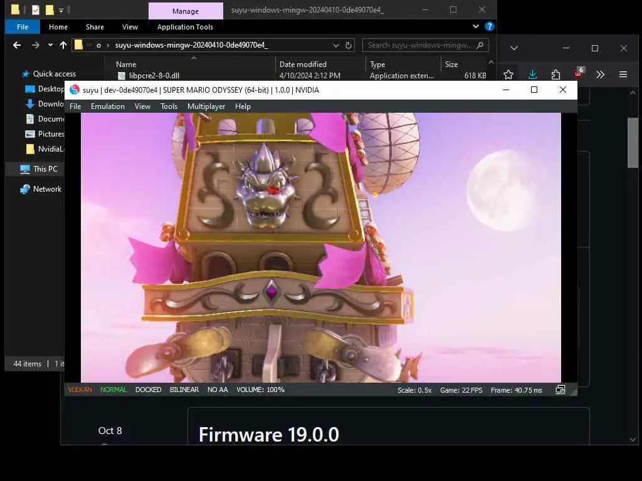Click the red extension icon with badge 6
The height and width of the screenshot is (481, 642).
[579, 73]
